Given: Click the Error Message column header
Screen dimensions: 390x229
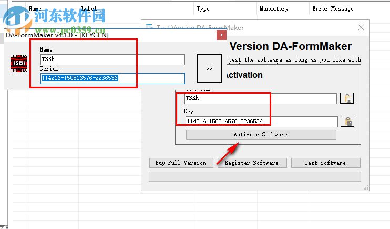Looking at the screenshot, I should (333, 9).
